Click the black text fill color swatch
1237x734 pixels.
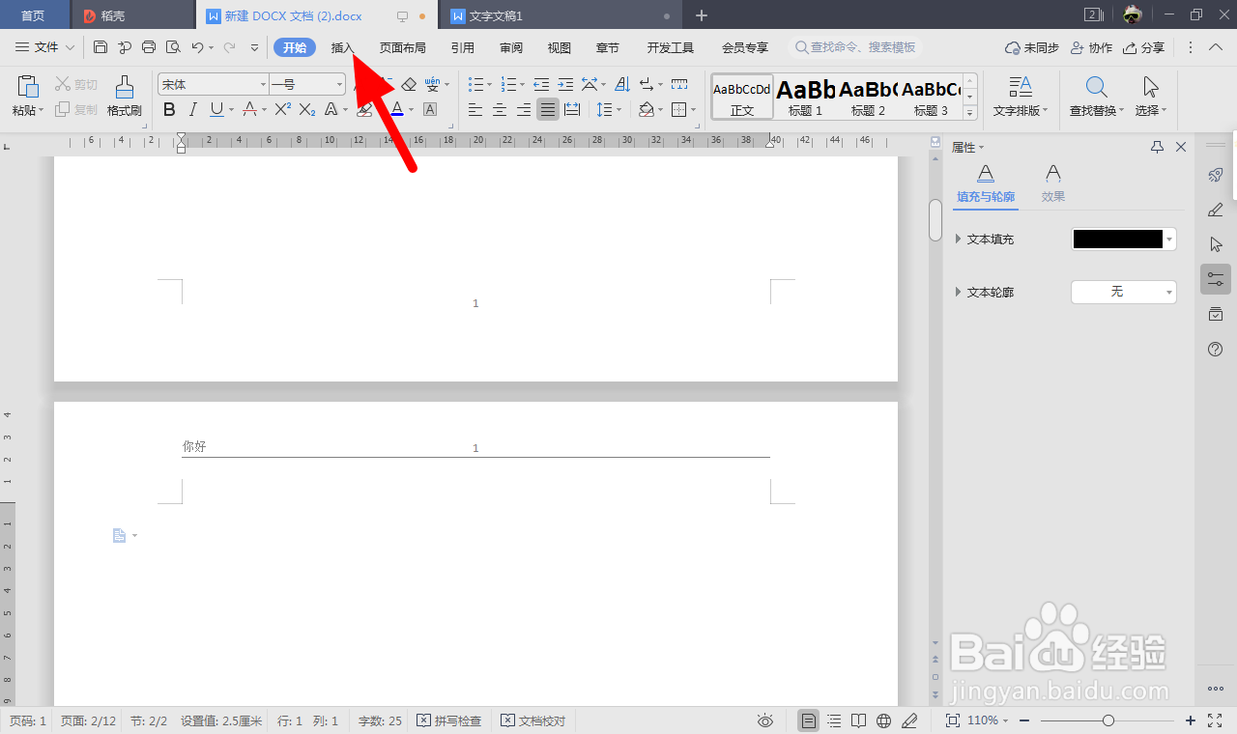(x=1118, y=240)
